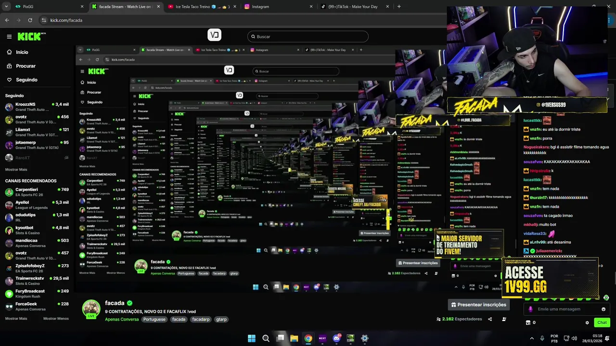Open the emoji picker in chat input
616x346 pixels.
(x=603, y=309)
